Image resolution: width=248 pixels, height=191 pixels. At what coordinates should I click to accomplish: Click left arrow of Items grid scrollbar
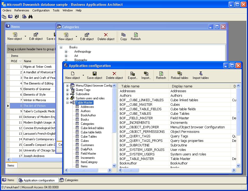pos(9,160)
